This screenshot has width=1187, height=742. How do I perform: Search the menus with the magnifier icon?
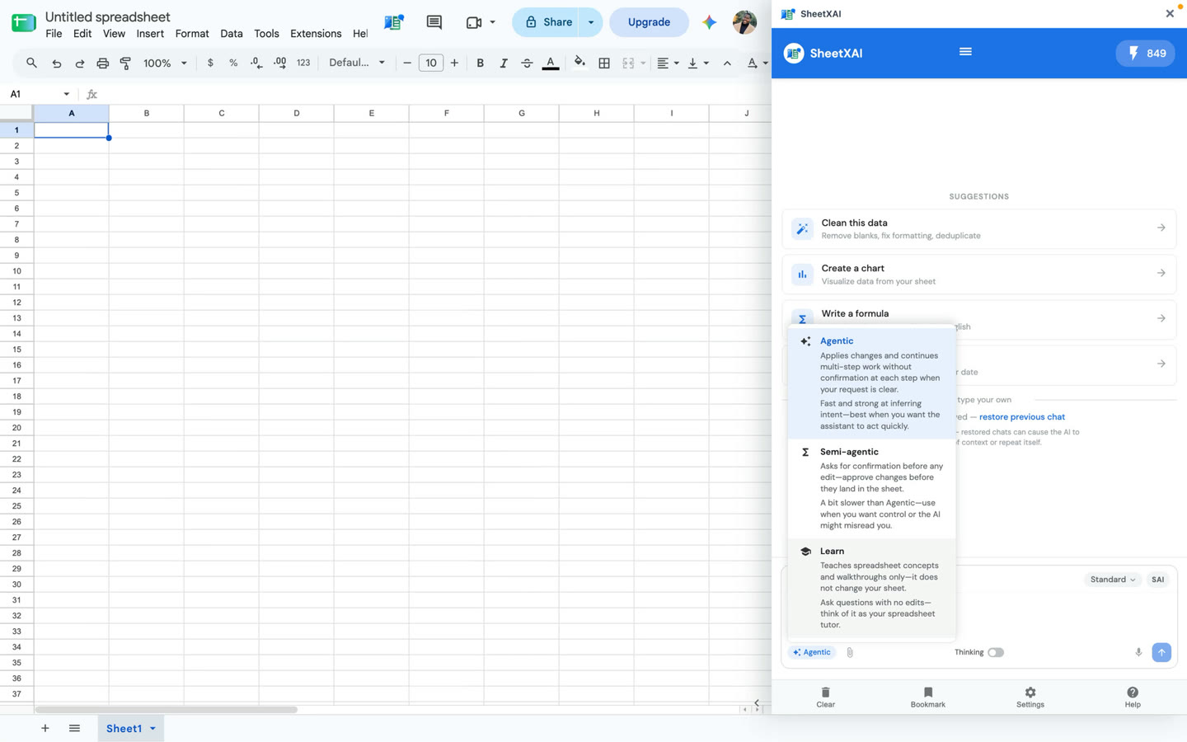[x=31, y=63]
